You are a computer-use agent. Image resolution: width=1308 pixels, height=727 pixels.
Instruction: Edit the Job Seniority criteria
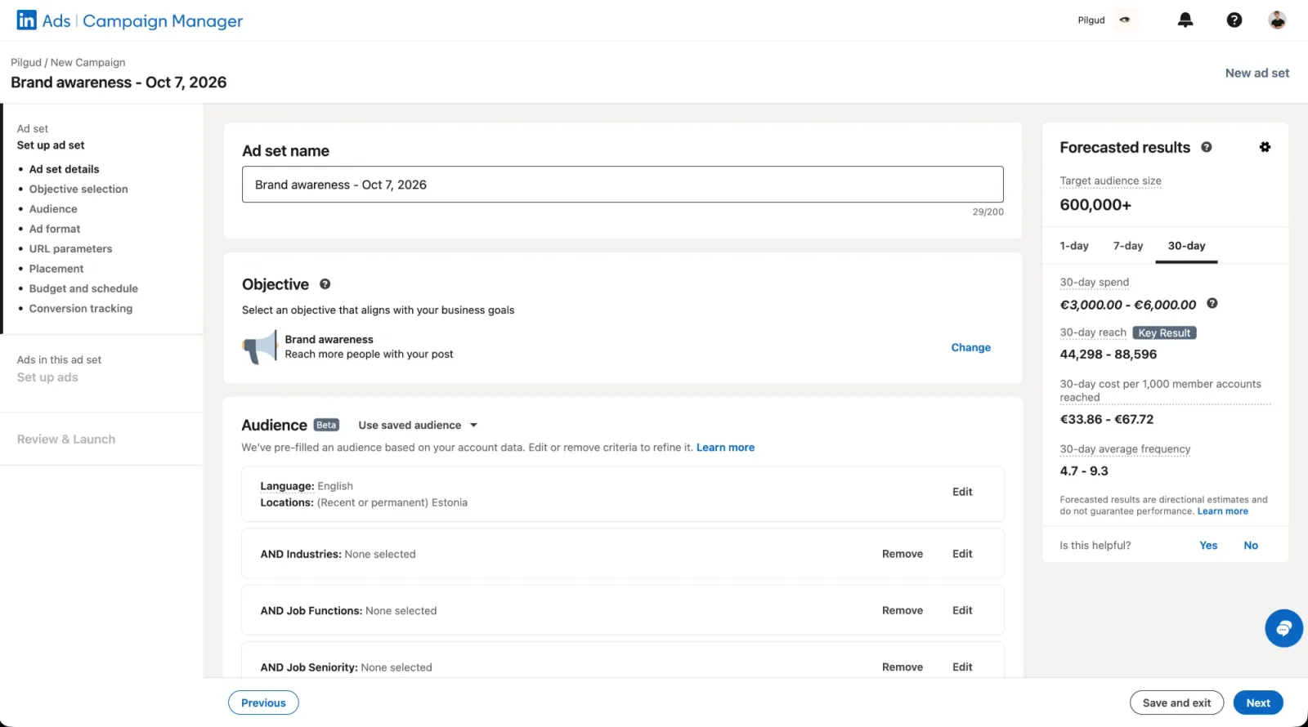click(962, 667)
